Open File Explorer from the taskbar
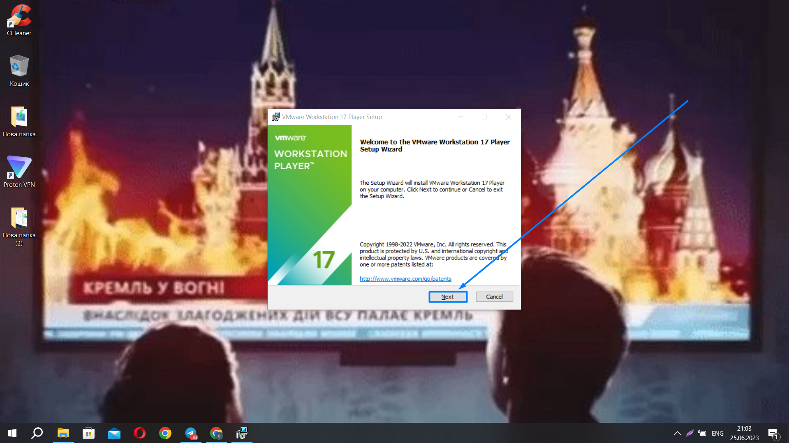This screenshot has width=789, height=443. (x=63, y=433)
